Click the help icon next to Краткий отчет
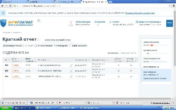Image resolution: width=176 pixels, height=110 pixels. 38,40
